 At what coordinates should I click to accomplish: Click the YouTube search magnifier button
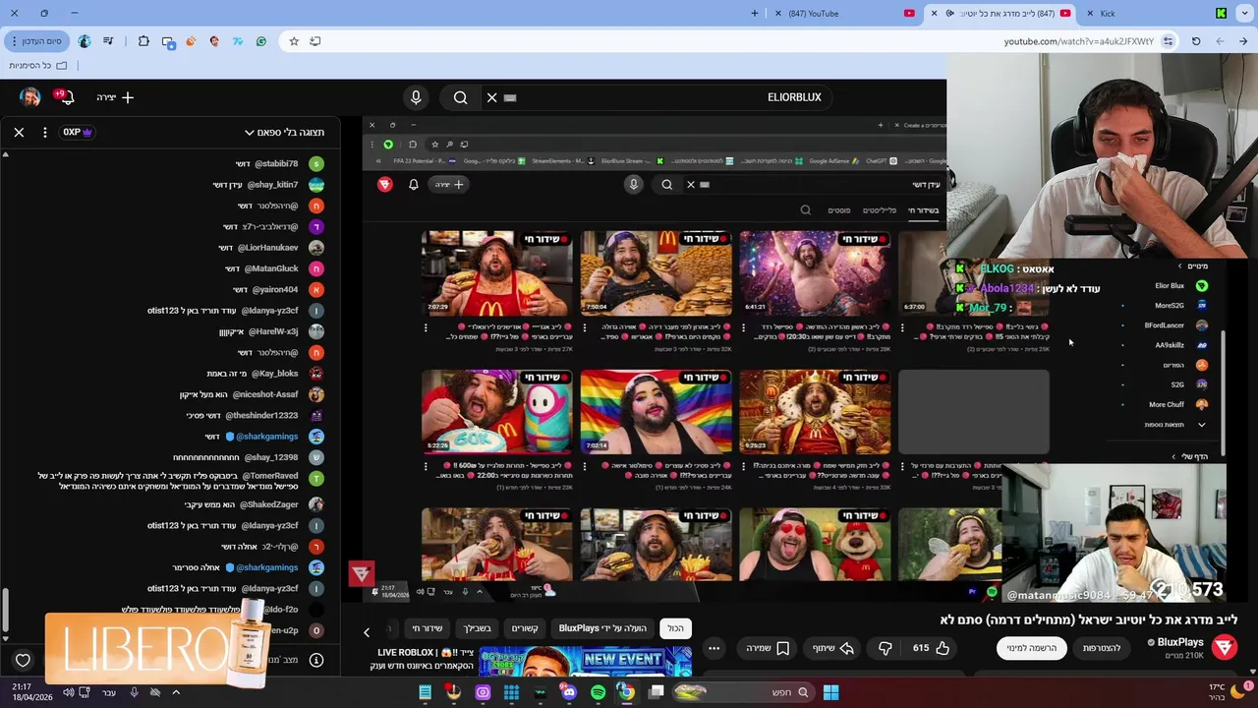point(460,97)
